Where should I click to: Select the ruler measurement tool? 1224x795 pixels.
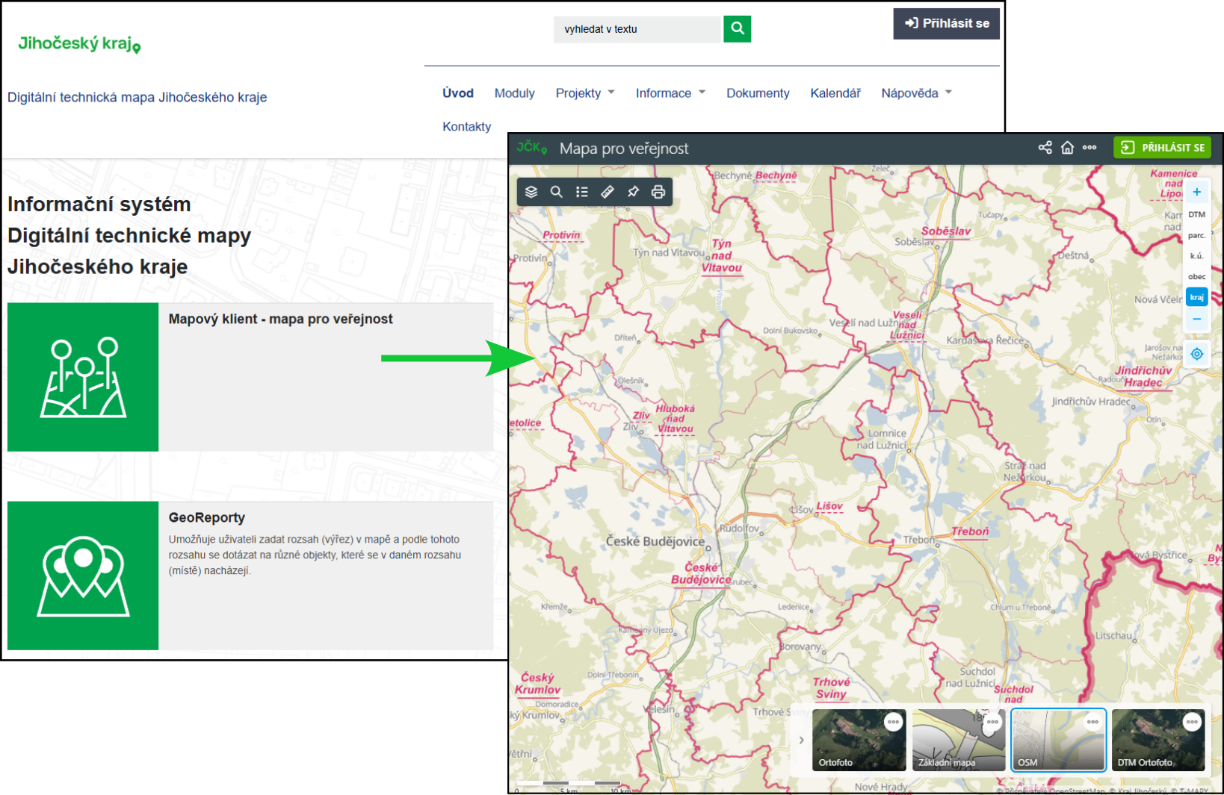(608, 192)
